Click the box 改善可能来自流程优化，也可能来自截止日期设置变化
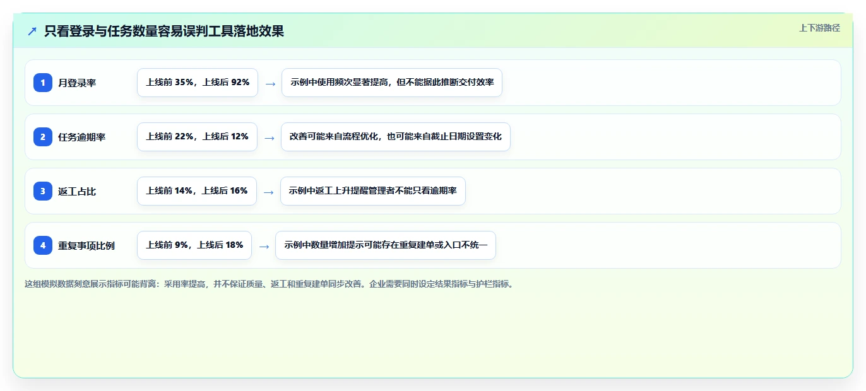 click(396, 137)
